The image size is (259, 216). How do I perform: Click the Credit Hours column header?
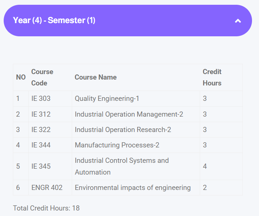tap(212, 77)
